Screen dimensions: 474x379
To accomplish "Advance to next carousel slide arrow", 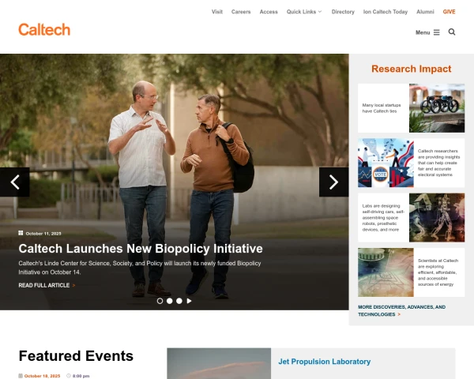I will (x=333, y=182).
